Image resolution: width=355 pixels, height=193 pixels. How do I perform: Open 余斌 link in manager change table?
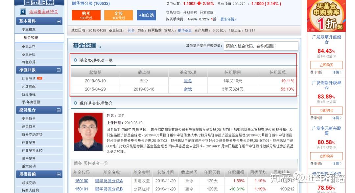(x=188, y=89)
